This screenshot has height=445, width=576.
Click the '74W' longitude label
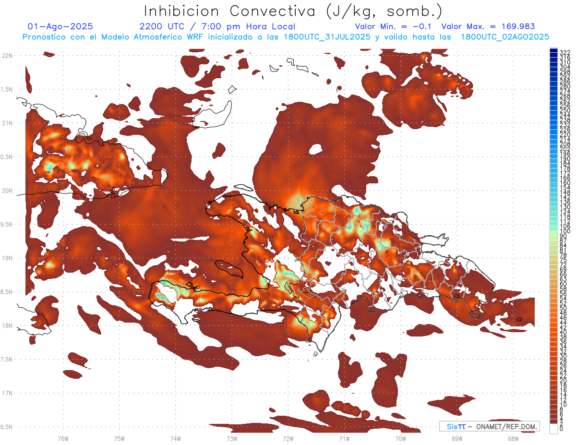coord(175,438)
